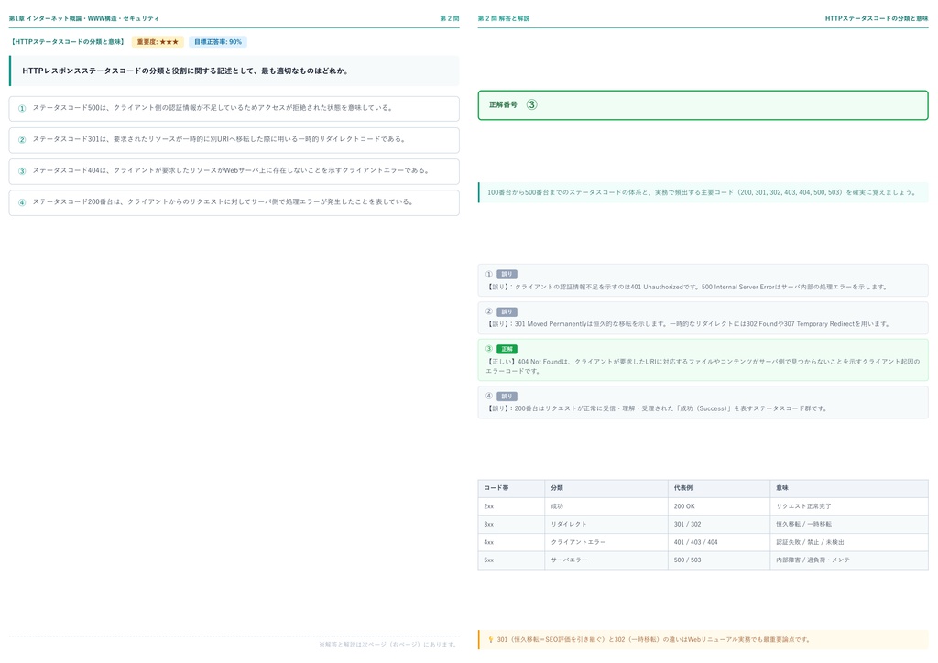Click explanation ④ text about 成功 (Success)
Screen dimensions: 938x663
tap(657, 408)
